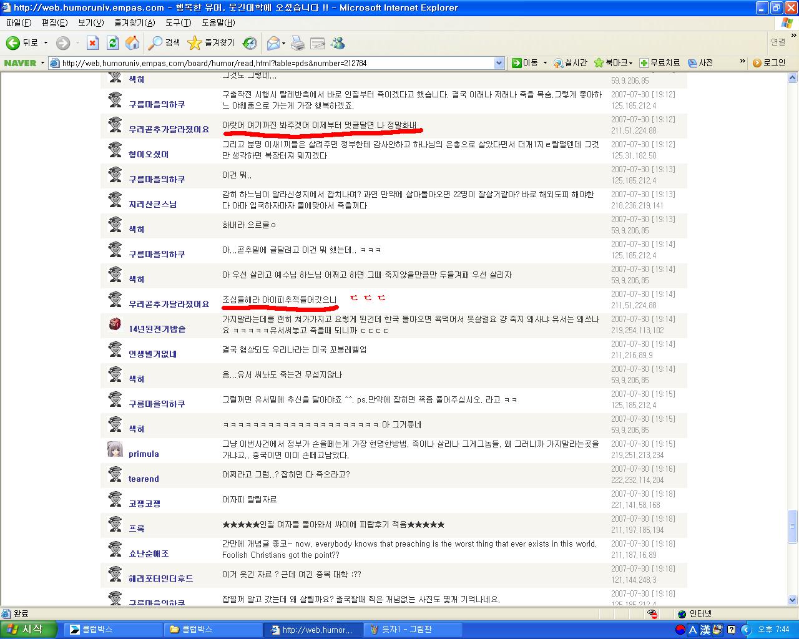This screenshot has width=799, height=639.
Task: Open the Mail envelope icon
Action: 273,43
